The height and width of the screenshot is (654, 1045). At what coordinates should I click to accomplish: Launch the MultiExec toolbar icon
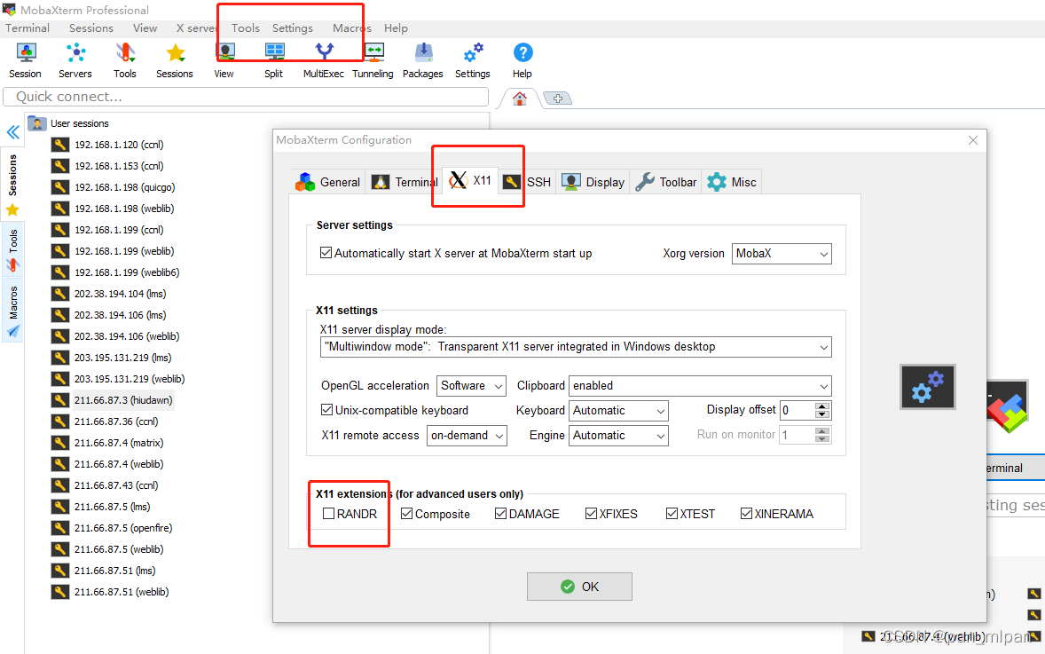(324, 60)
